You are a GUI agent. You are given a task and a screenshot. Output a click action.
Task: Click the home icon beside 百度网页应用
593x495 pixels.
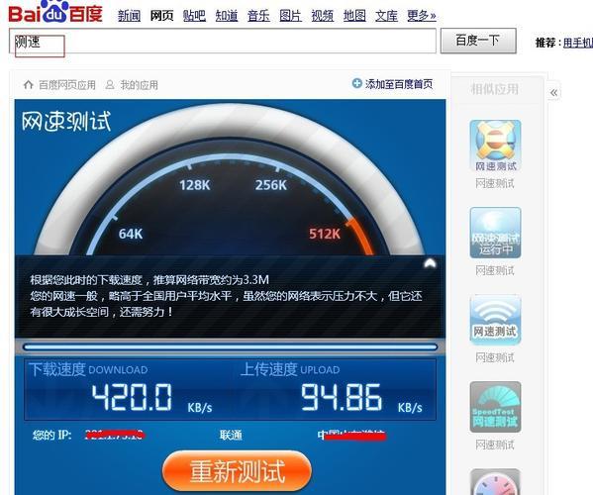[29, 84]
